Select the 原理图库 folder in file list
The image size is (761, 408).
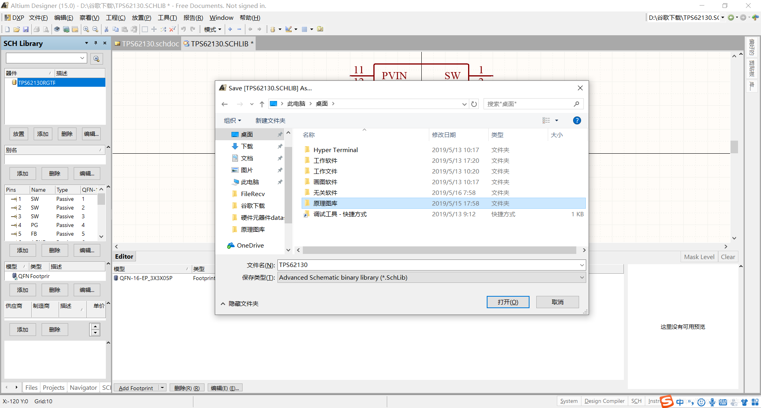[444, 203]
